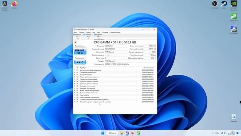The image size is (241, 136).
Task: Select the Критическое предупреждение attribute row
Action: pos(115,70)
